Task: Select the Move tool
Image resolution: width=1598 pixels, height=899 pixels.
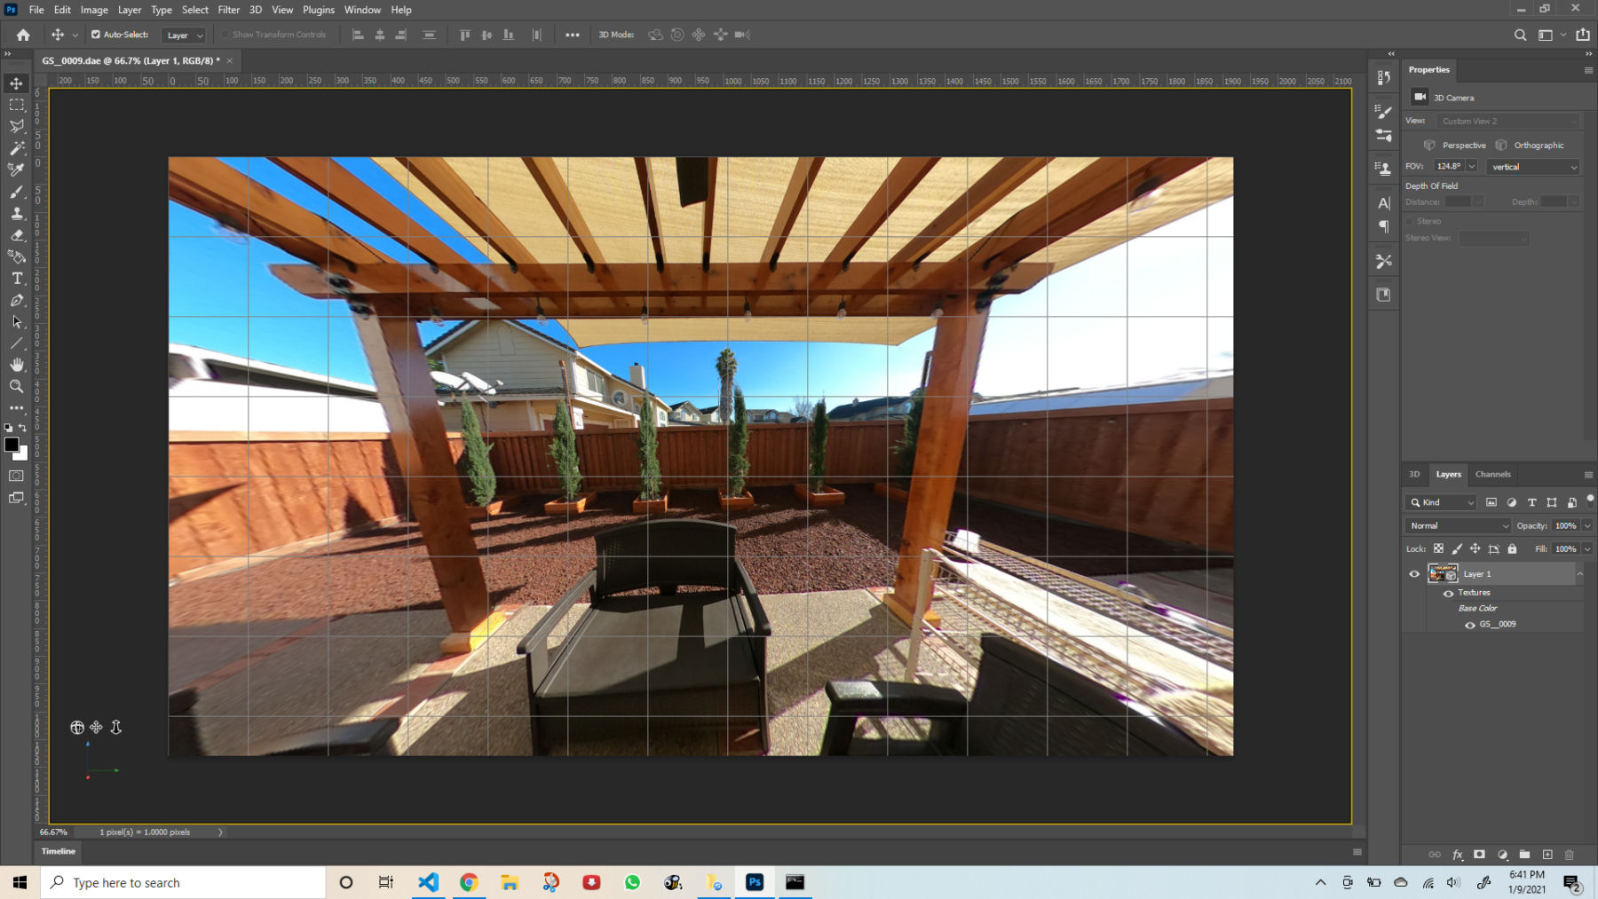Action: click(x=16, y=83)
